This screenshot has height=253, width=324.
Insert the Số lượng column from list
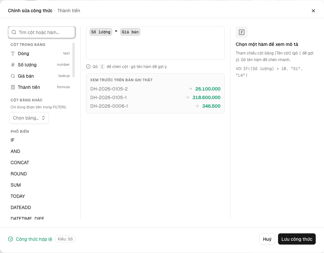40,65
